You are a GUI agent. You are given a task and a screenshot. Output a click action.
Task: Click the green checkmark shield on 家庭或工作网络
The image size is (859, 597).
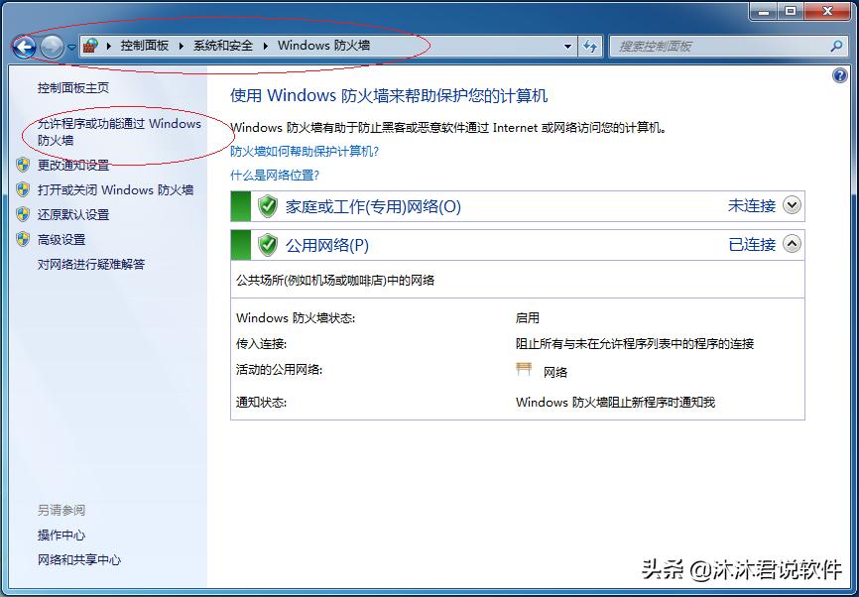tap(266, 205)
